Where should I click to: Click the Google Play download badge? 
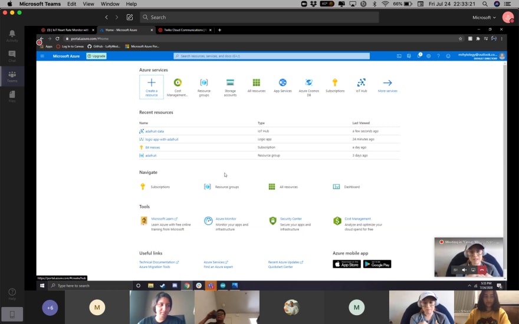coord(377,264)
